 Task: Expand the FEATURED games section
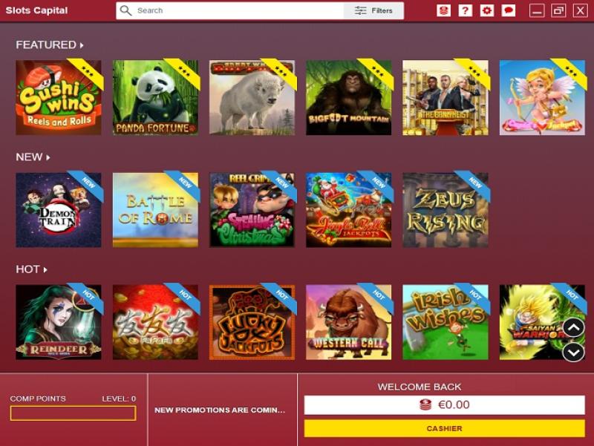tap(50, 45)
